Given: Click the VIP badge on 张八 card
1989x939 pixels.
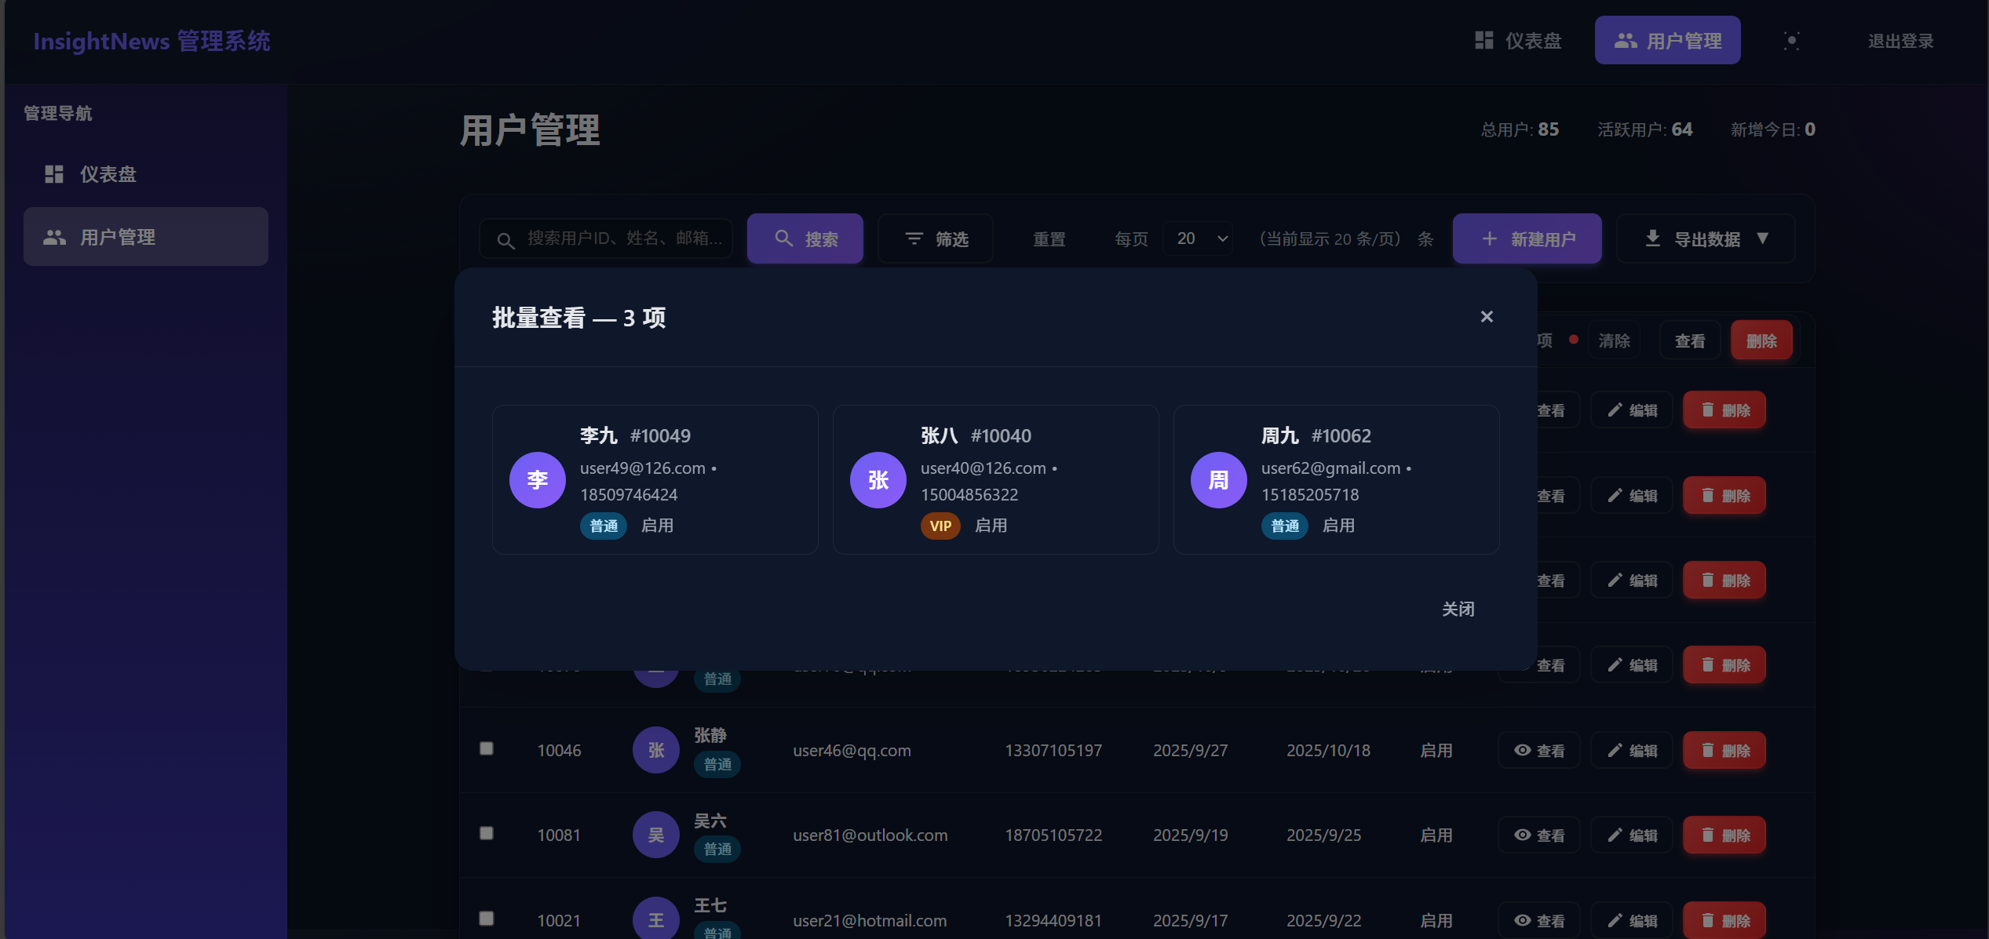Looking at the screenshot, I should [x=940, y=526].
